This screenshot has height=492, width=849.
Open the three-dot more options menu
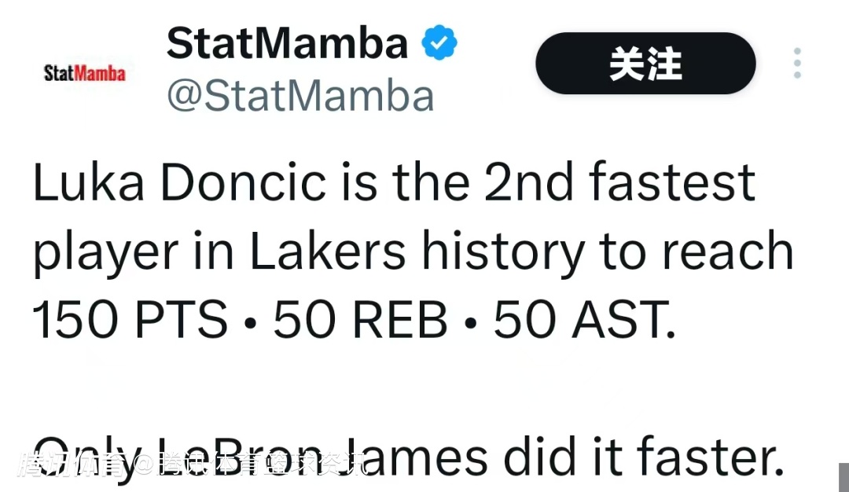[x=797, y=64]
